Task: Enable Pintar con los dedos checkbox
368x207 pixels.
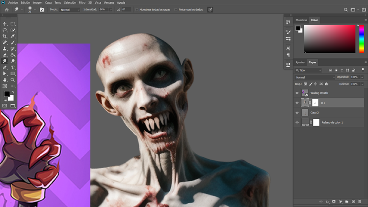Action: coord(176,10)
